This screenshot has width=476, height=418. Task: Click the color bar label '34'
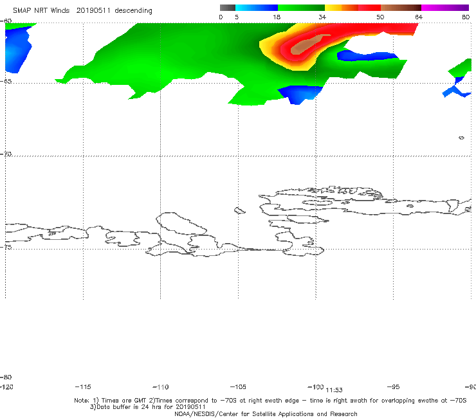(322, 17)
